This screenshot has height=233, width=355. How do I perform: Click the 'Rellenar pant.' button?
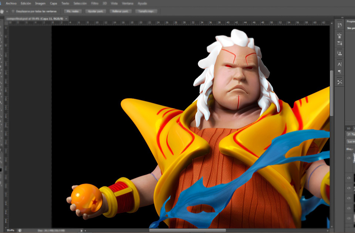tap(121, 11)
